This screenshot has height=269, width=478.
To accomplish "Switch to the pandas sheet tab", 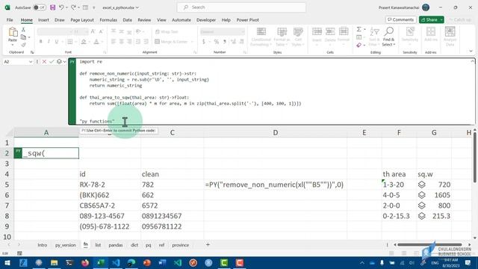I will coord(116,245).
